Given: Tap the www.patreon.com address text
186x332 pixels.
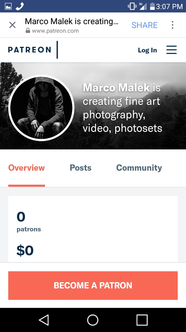Looking at the screenshot, I should tap(55, 31).
